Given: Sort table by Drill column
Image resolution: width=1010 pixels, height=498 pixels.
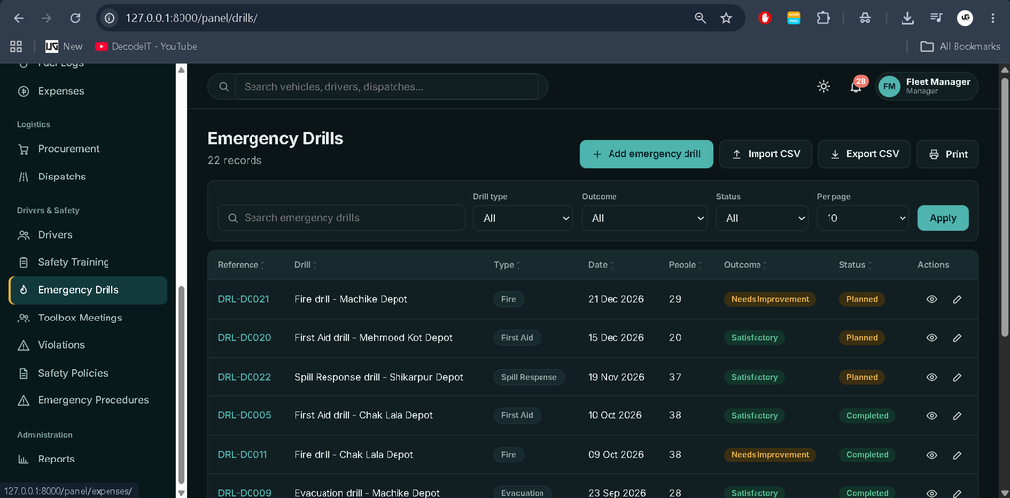Looking at the screenshot, I should pos(305,265).
